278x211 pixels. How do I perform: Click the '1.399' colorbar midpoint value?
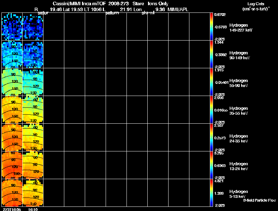(219, 194)
